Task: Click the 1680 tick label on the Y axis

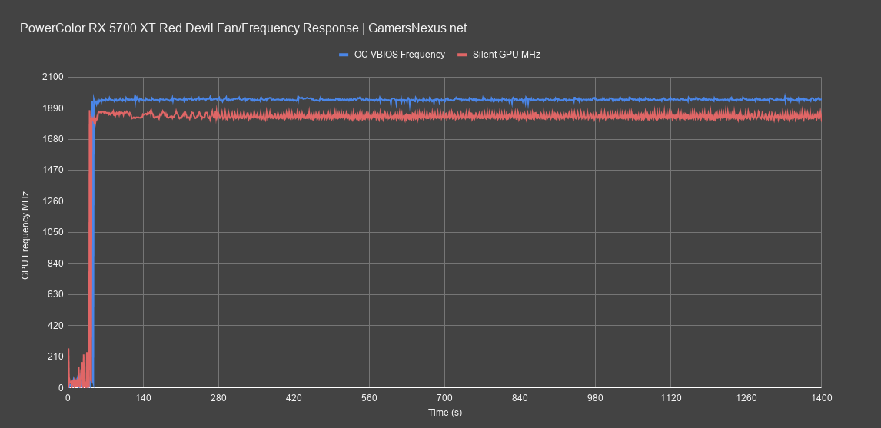Action: tap(52, 140)
